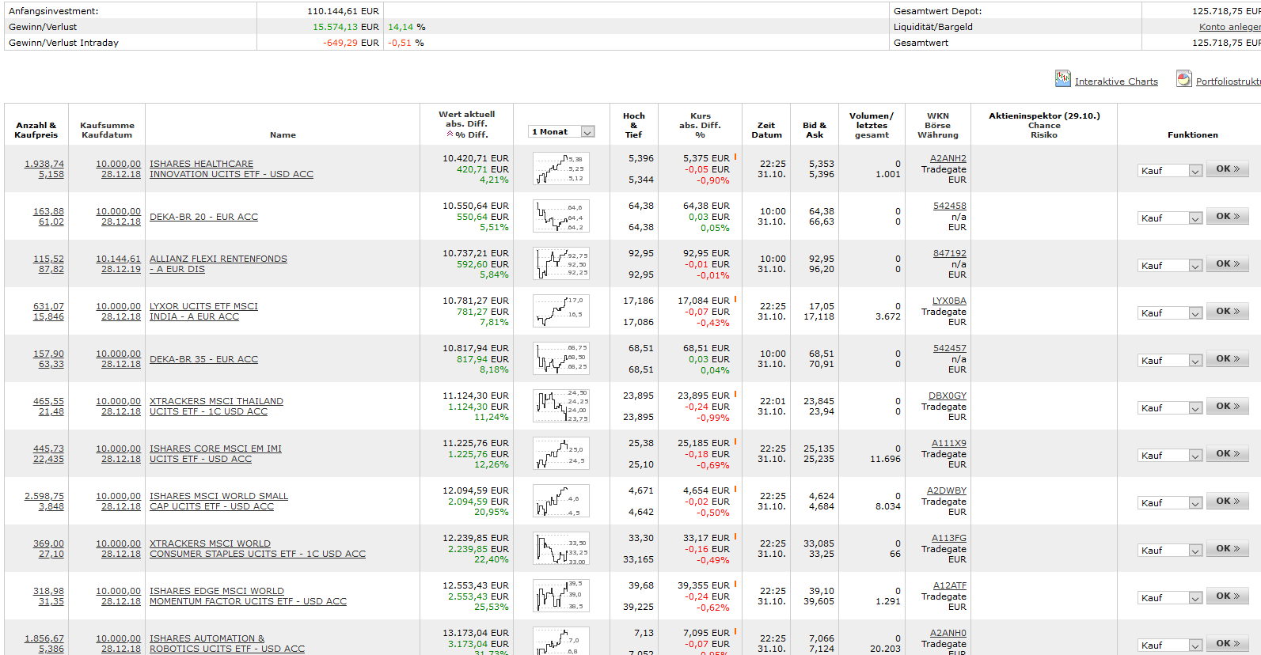Click the Xtrackers MSCI Thailand mini chart

click(560, 406)
